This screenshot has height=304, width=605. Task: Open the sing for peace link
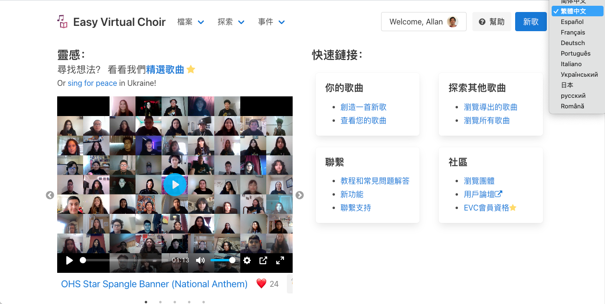coord(92,83)
